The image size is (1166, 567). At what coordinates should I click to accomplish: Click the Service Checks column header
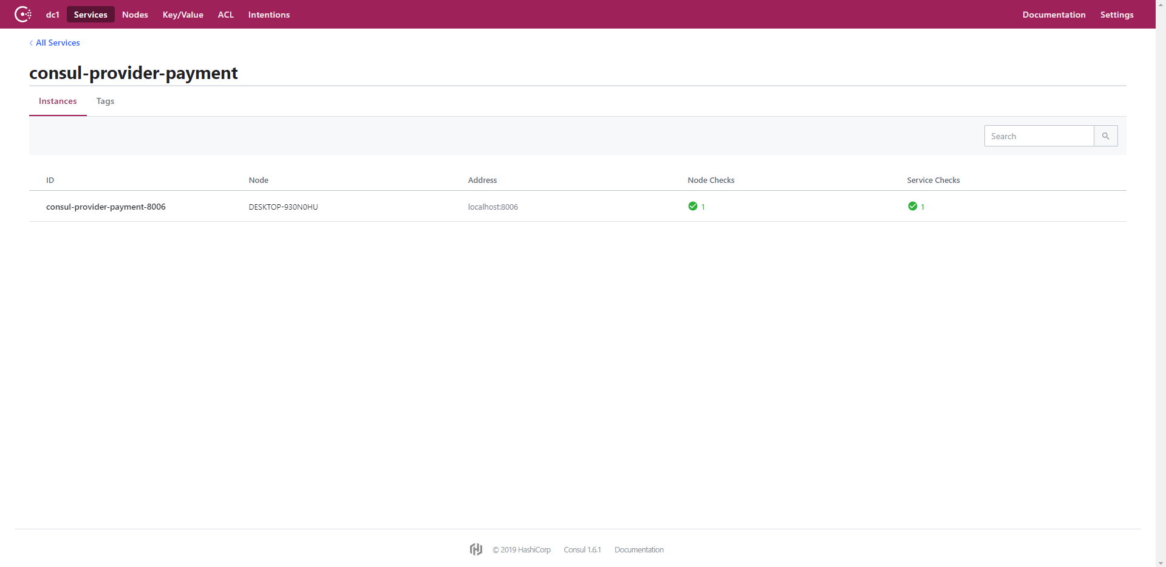click(933, 180)
